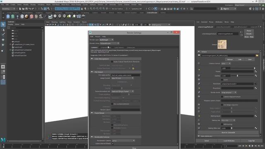Click the checker map icon beside Border mode's lower field

pyautogui.click(x=256, y=116)
